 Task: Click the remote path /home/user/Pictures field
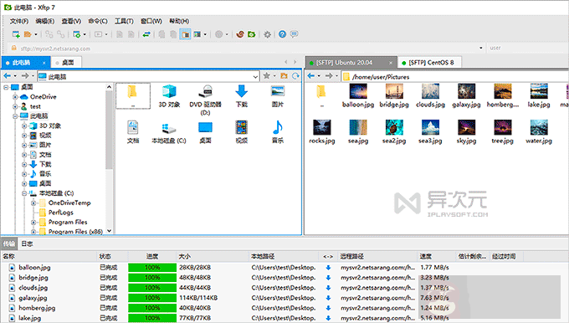tap(455, 77)
